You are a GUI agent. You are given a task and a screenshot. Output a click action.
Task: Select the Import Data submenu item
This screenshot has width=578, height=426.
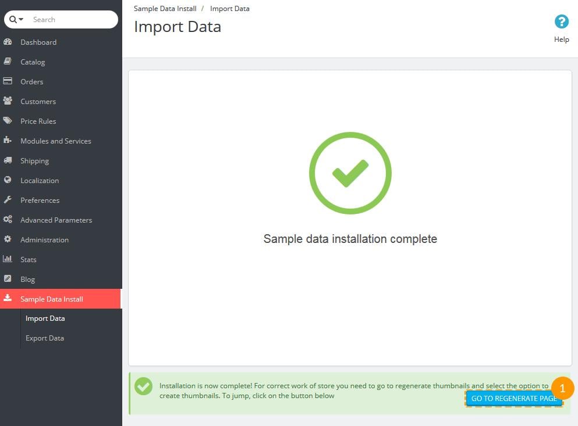tap(45, 318)
